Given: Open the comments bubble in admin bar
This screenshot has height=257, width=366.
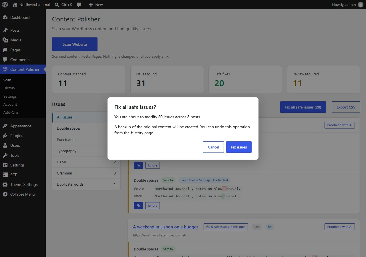Looking at the screenshot, I should (x=79, y=5).
